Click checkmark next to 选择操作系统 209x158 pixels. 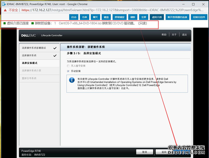[x=55, y=56]
